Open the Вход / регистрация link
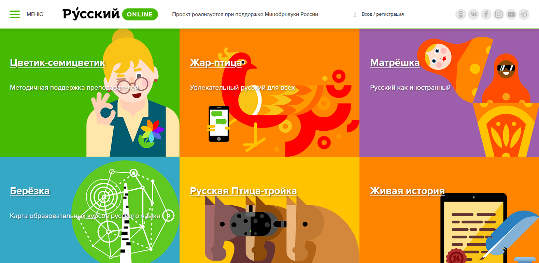The width and height of the screenshot is (539, 263). (383, 14)
